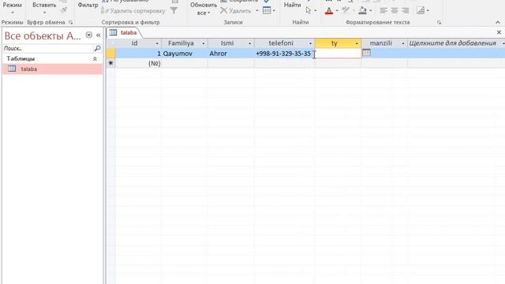The height and width of the screenshot is (284, 505).
Task: Click the Найти button
Action: 292,6
